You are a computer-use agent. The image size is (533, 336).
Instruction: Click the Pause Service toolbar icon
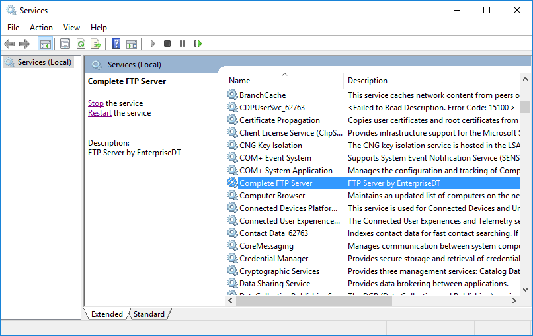[183, 44]
